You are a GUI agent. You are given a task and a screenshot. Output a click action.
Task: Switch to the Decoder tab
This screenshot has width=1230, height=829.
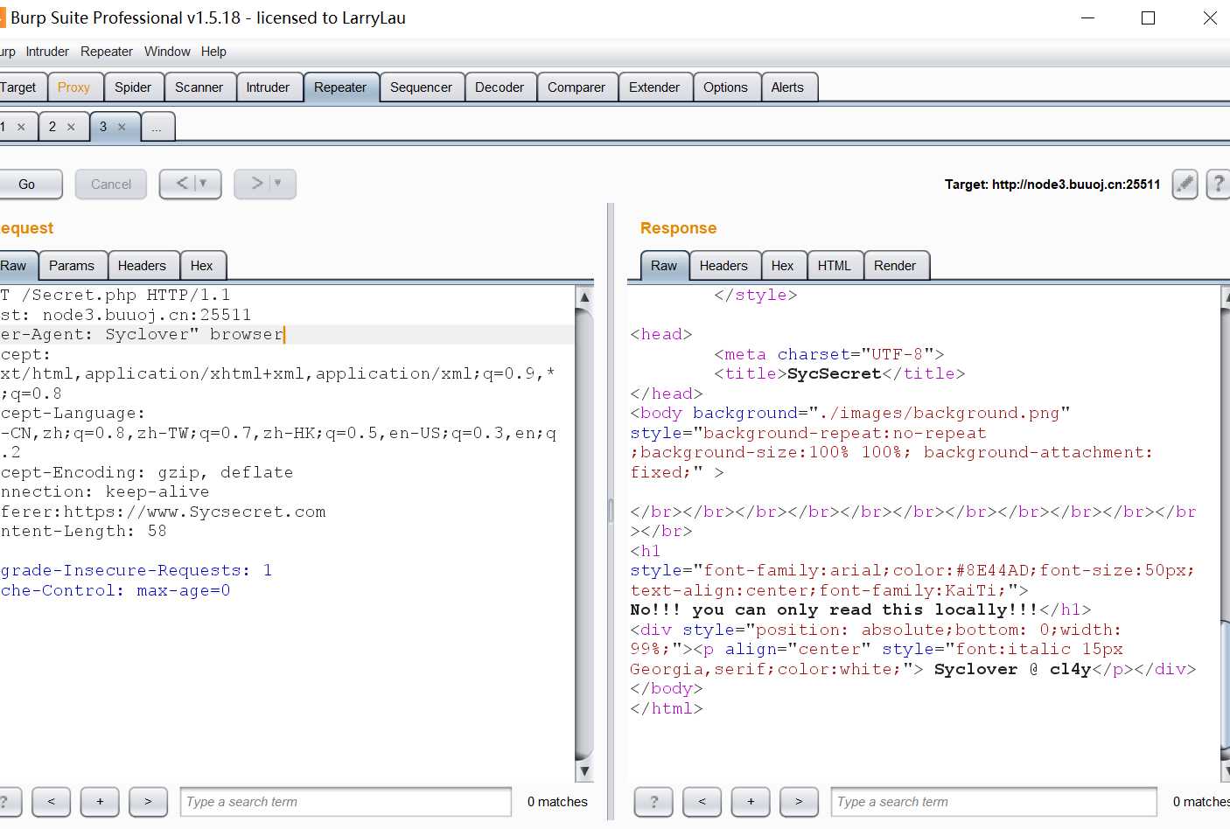click(x=499, y=87)
